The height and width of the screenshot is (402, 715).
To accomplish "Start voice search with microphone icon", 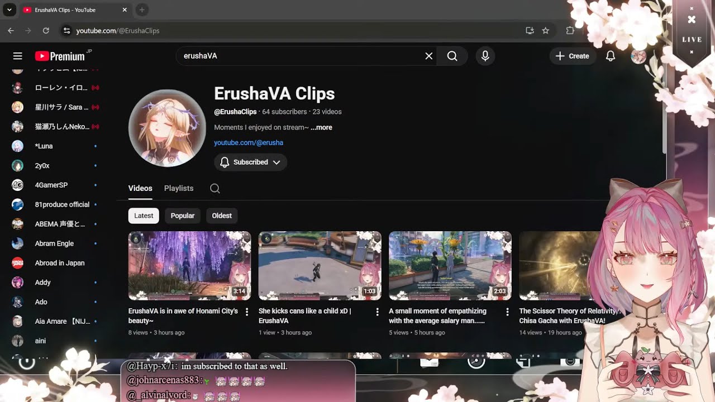I will (485, 56).
